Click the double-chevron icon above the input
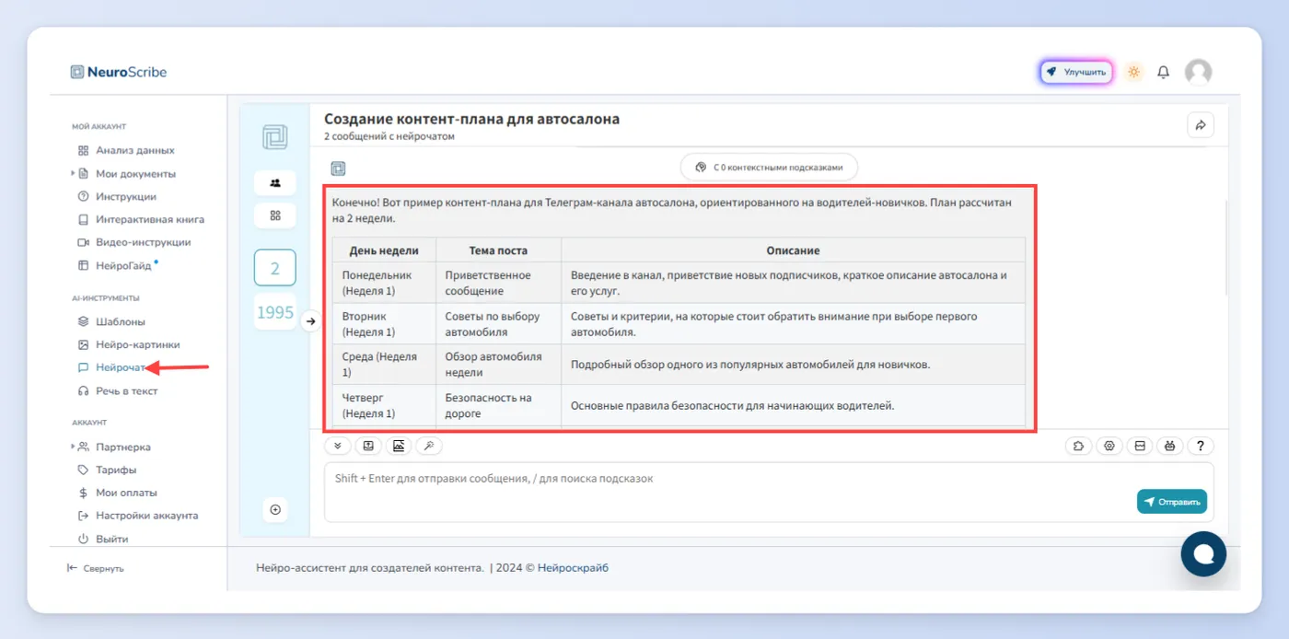 click(x=337, y=446)
